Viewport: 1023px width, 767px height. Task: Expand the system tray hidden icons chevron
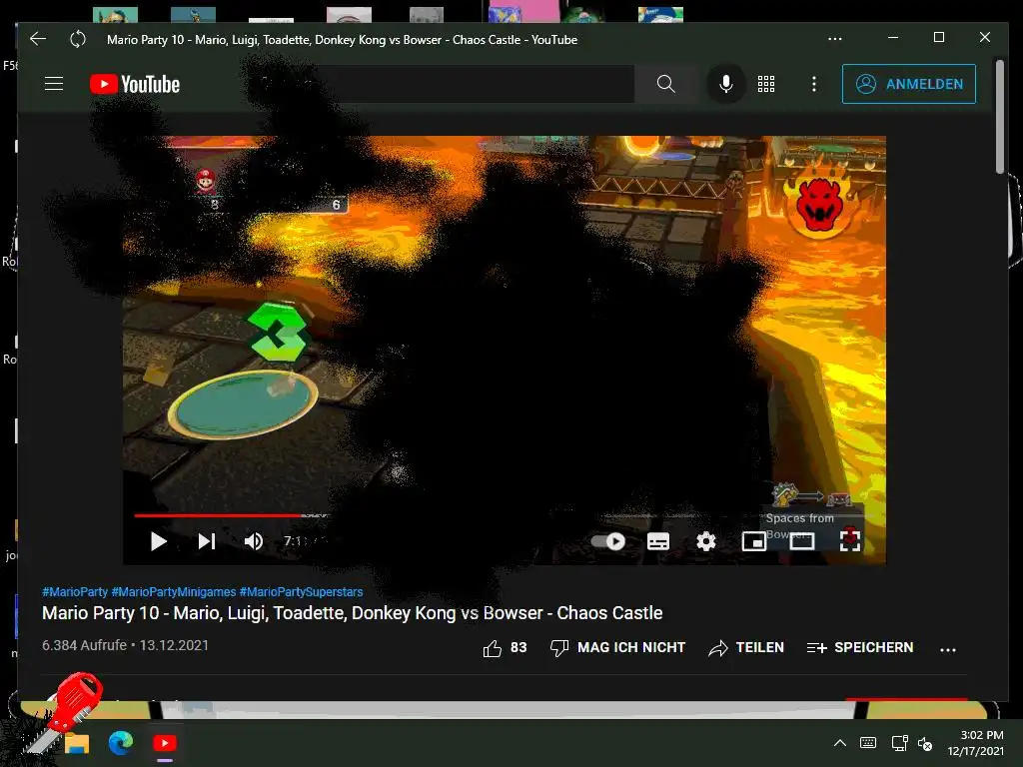click(x=840, y=743)
